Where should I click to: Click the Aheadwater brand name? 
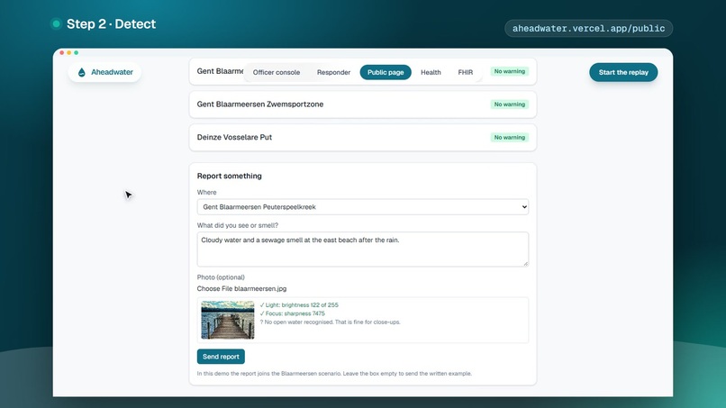pyautogui.click(x=112, y=72)
